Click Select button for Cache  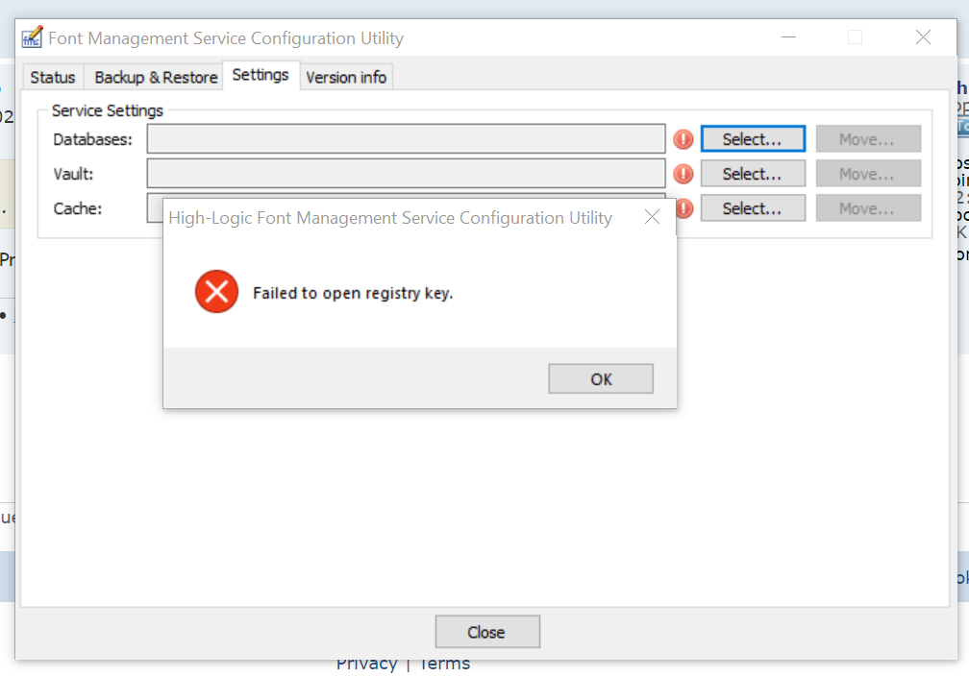click(x=753, y=208)
